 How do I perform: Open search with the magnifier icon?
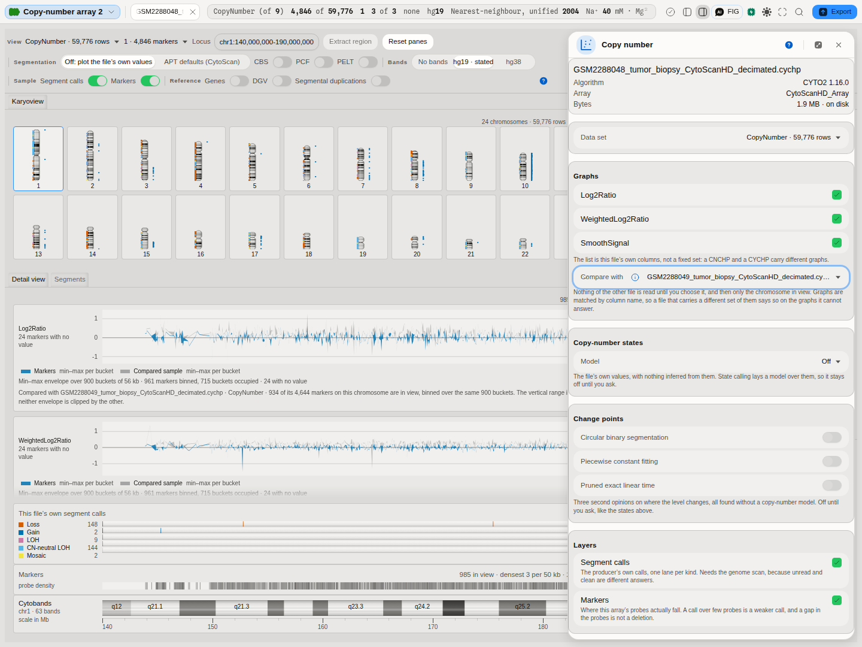point(799,12)
